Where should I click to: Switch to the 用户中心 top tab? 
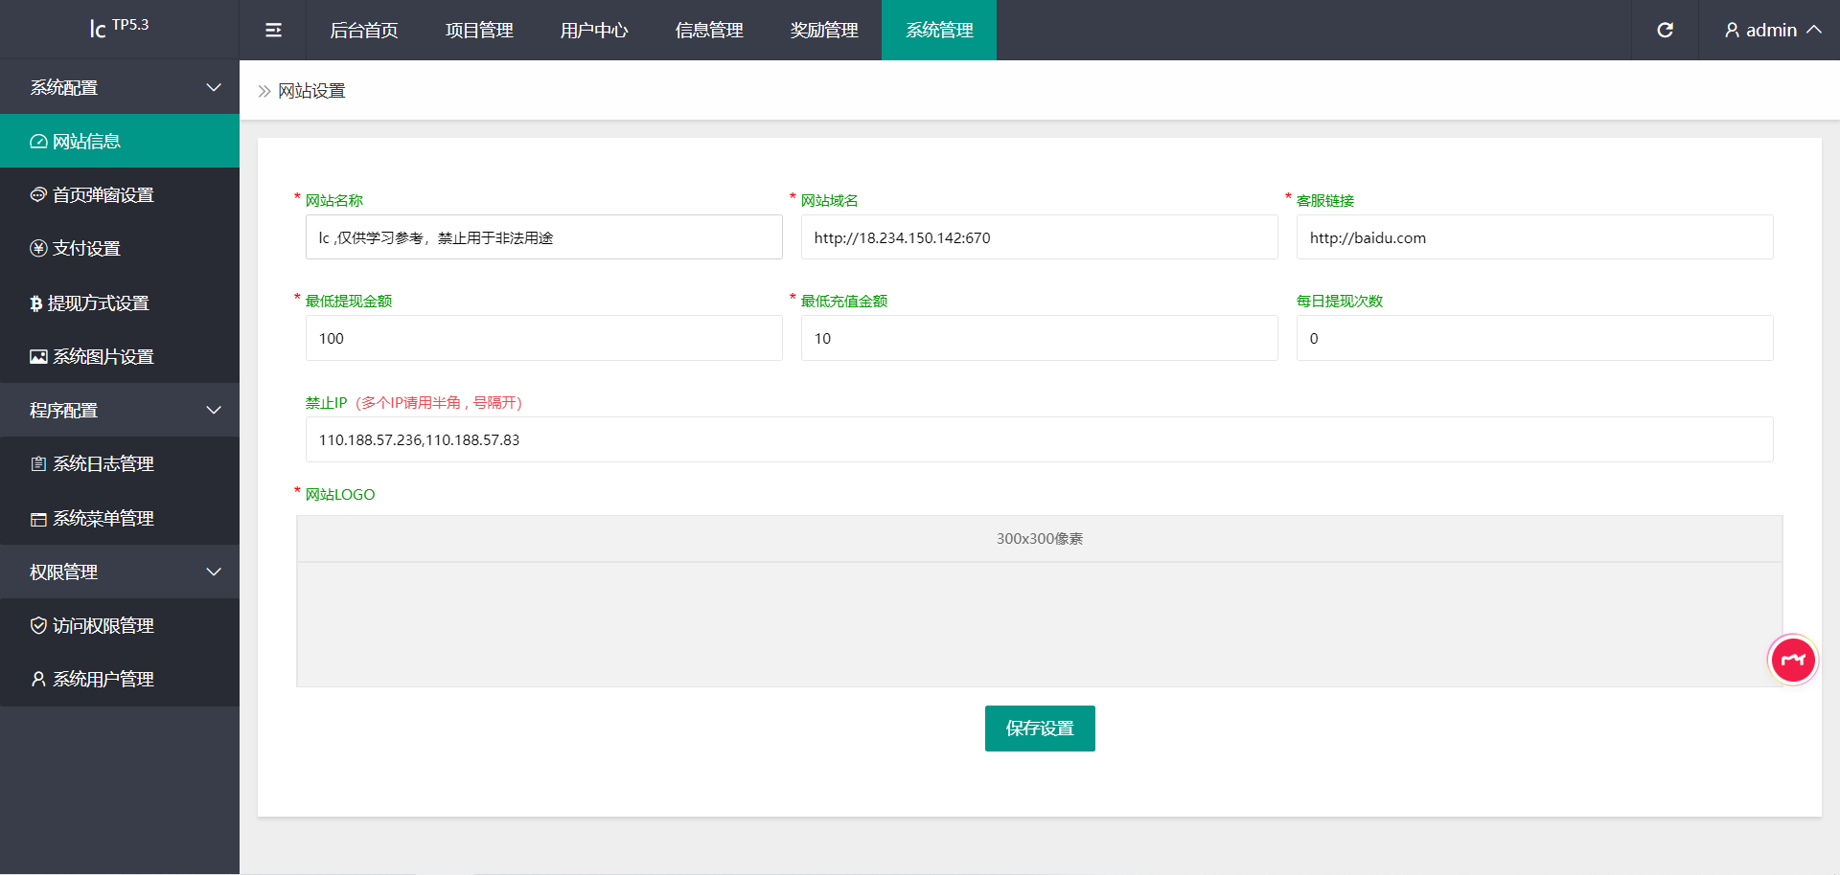coord(594,31)
